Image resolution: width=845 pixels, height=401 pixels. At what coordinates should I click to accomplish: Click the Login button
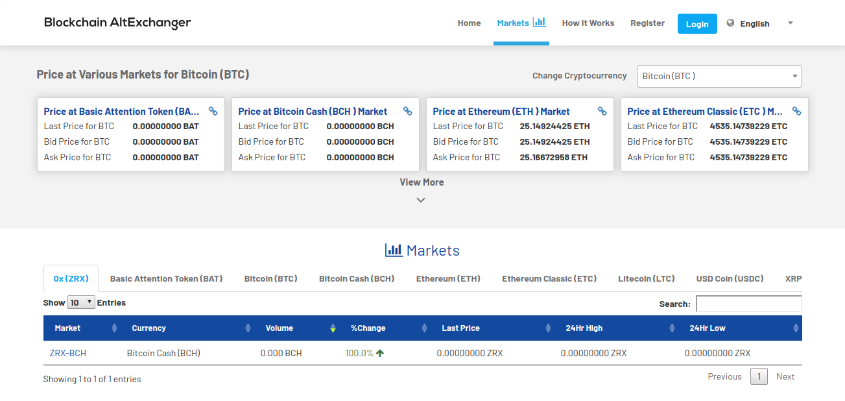pyautogui.click(x=697, y=23)
